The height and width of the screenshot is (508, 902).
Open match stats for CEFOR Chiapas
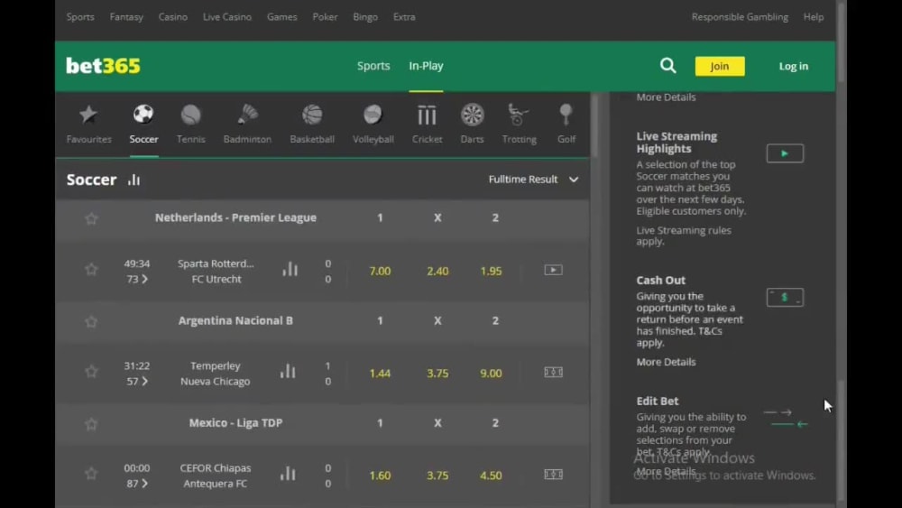click(288, 474)
